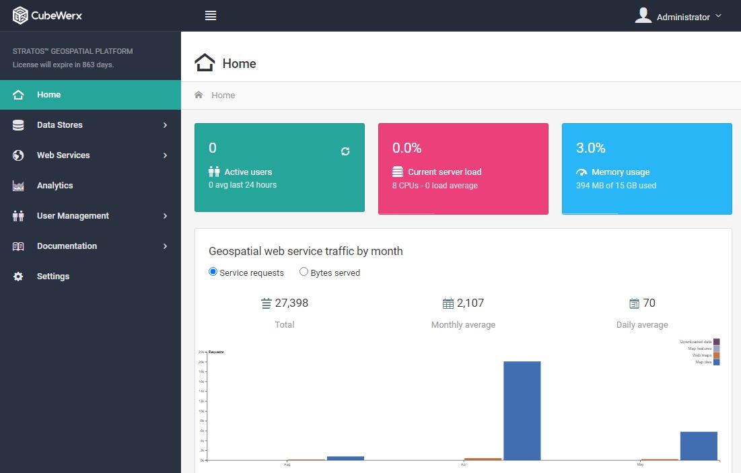The height and width of the screenshot is (473, 741).
Task: Open Web Services menu item
Action: pos(90,155)
